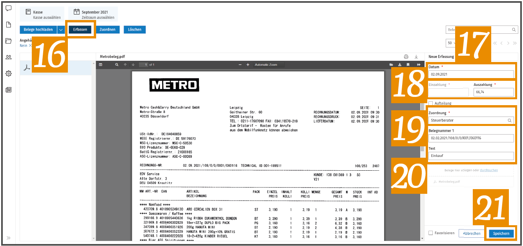Open file icon in PDF toolbar

click(x=391, y=65)
